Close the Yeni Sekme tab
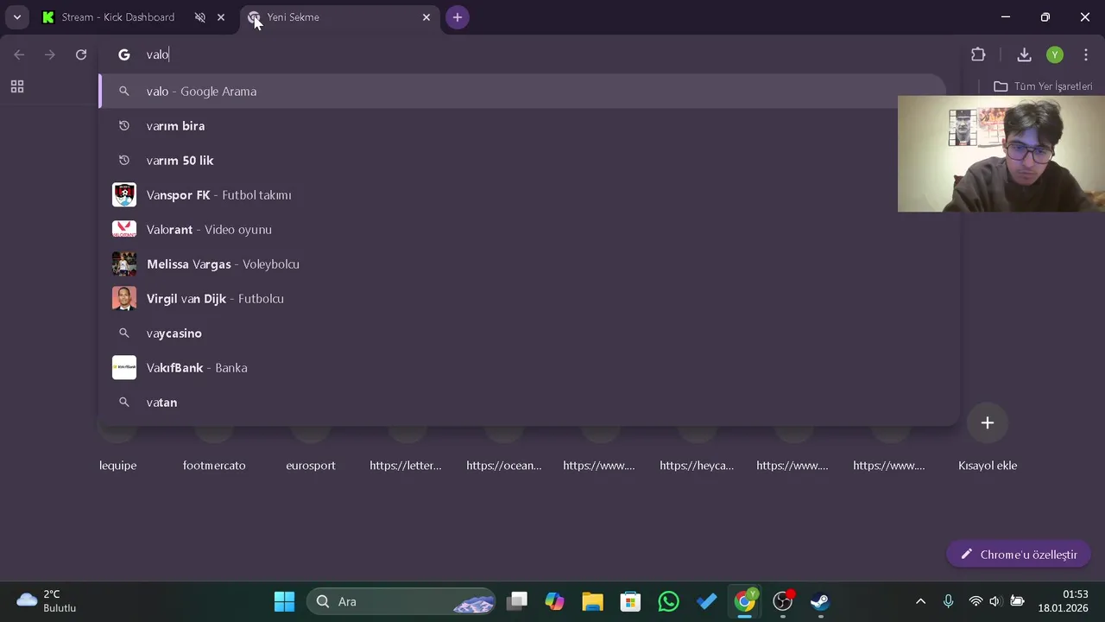The image size is (1105, 622). coord(426,17)
